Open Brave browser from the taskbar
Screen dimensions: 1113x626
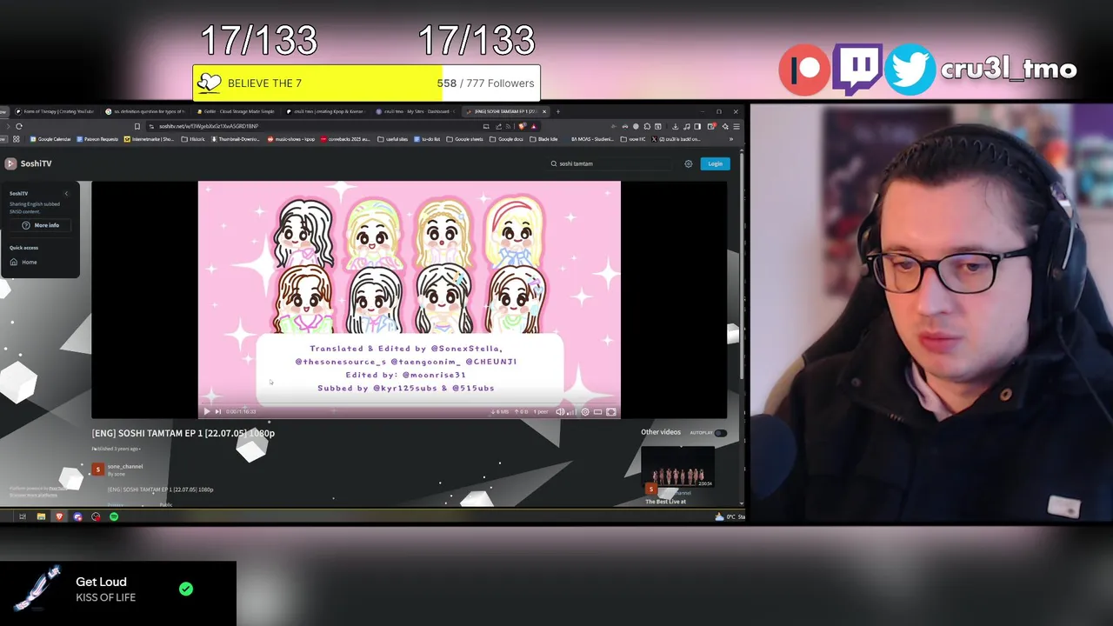pyautogui.click(x=59, y=516)
